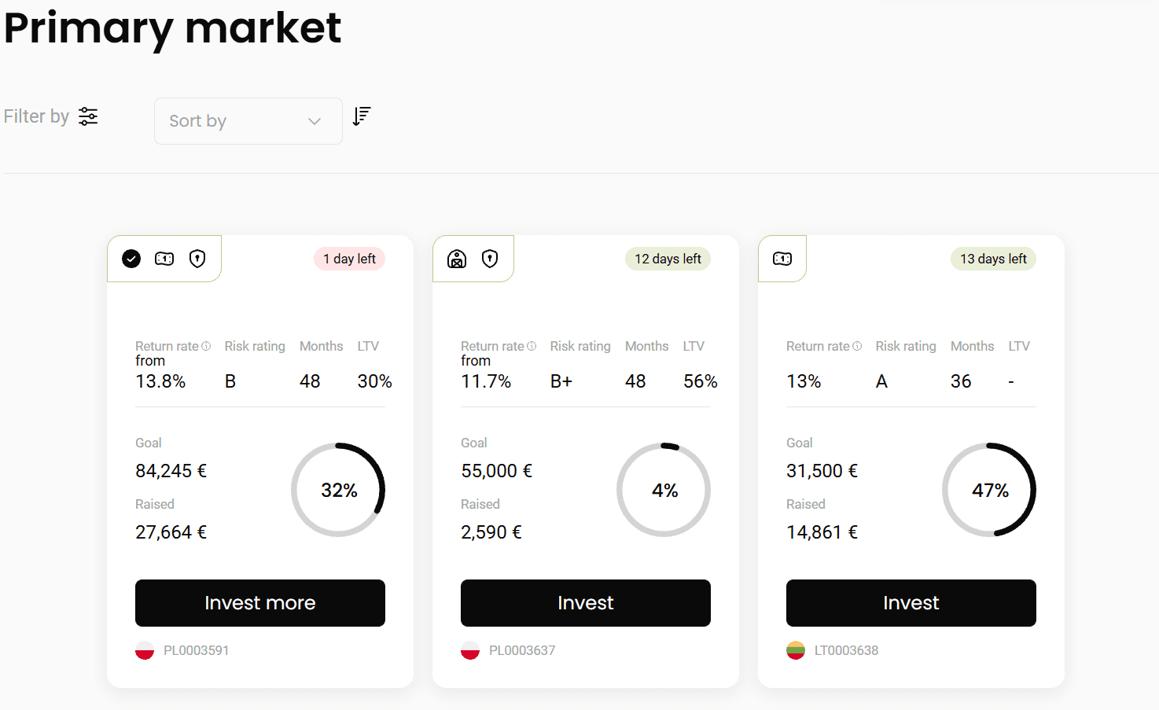Click the Polish flag next to PL0003591
The width and height of the screenshot is (1159, 710).
coord(145,650)
